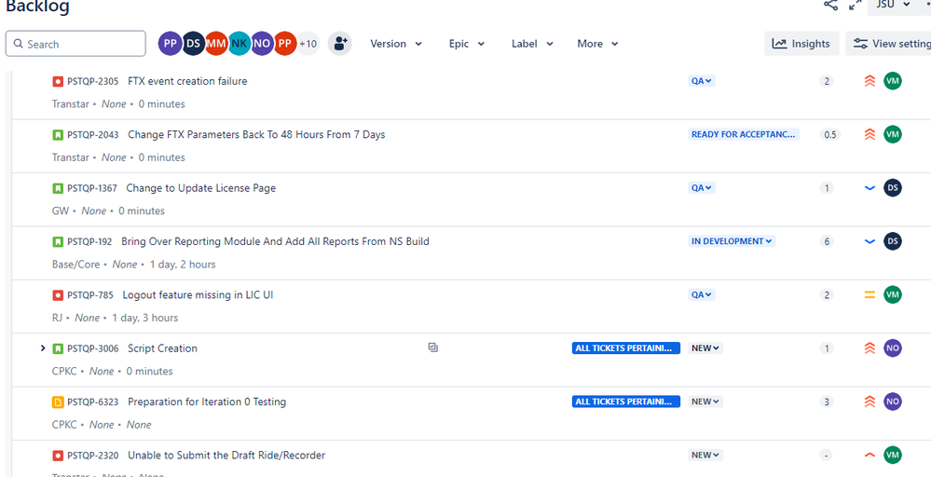The width and height of the screenshot is (931, 477).
Task: Open IN DEVELOPMENT status dropdown
Action: tap(732, 241)
